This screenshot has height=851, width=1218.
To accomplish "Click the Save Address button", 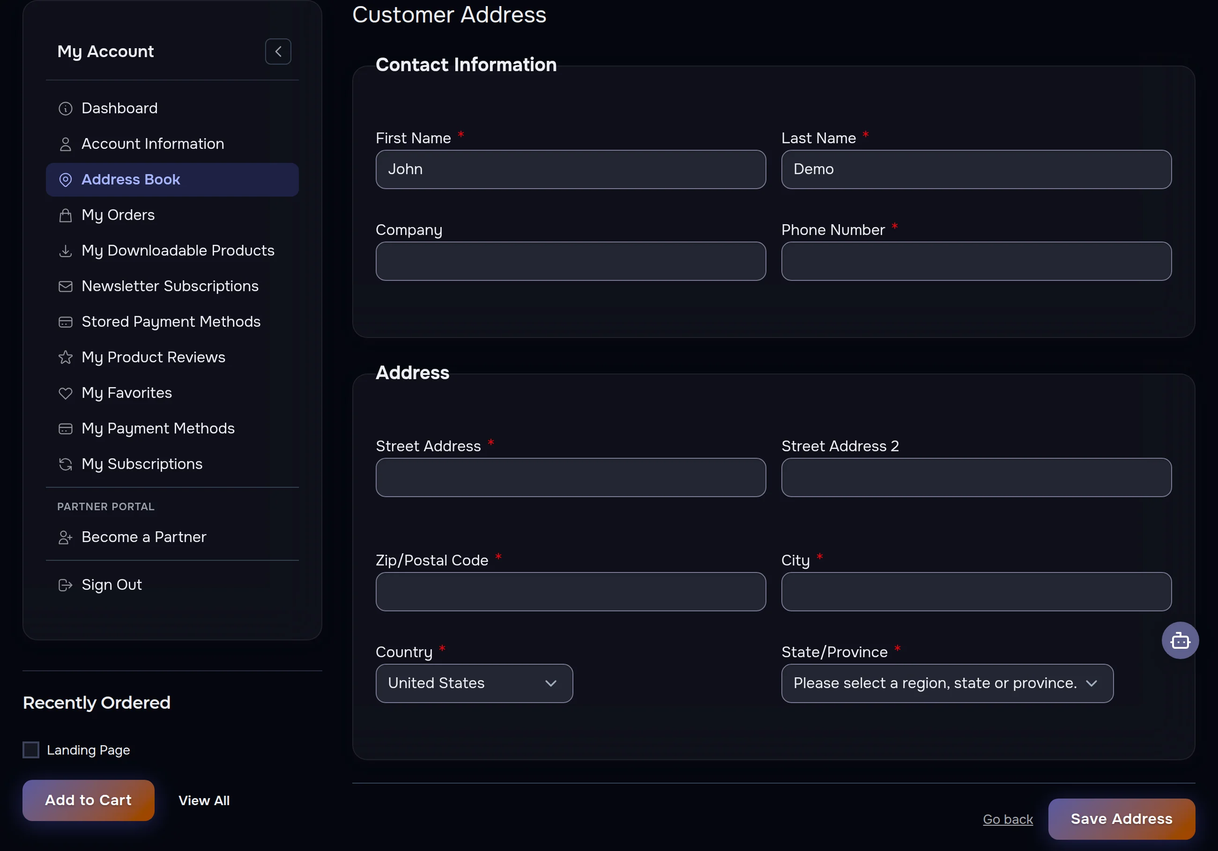I will point(1121,819).
